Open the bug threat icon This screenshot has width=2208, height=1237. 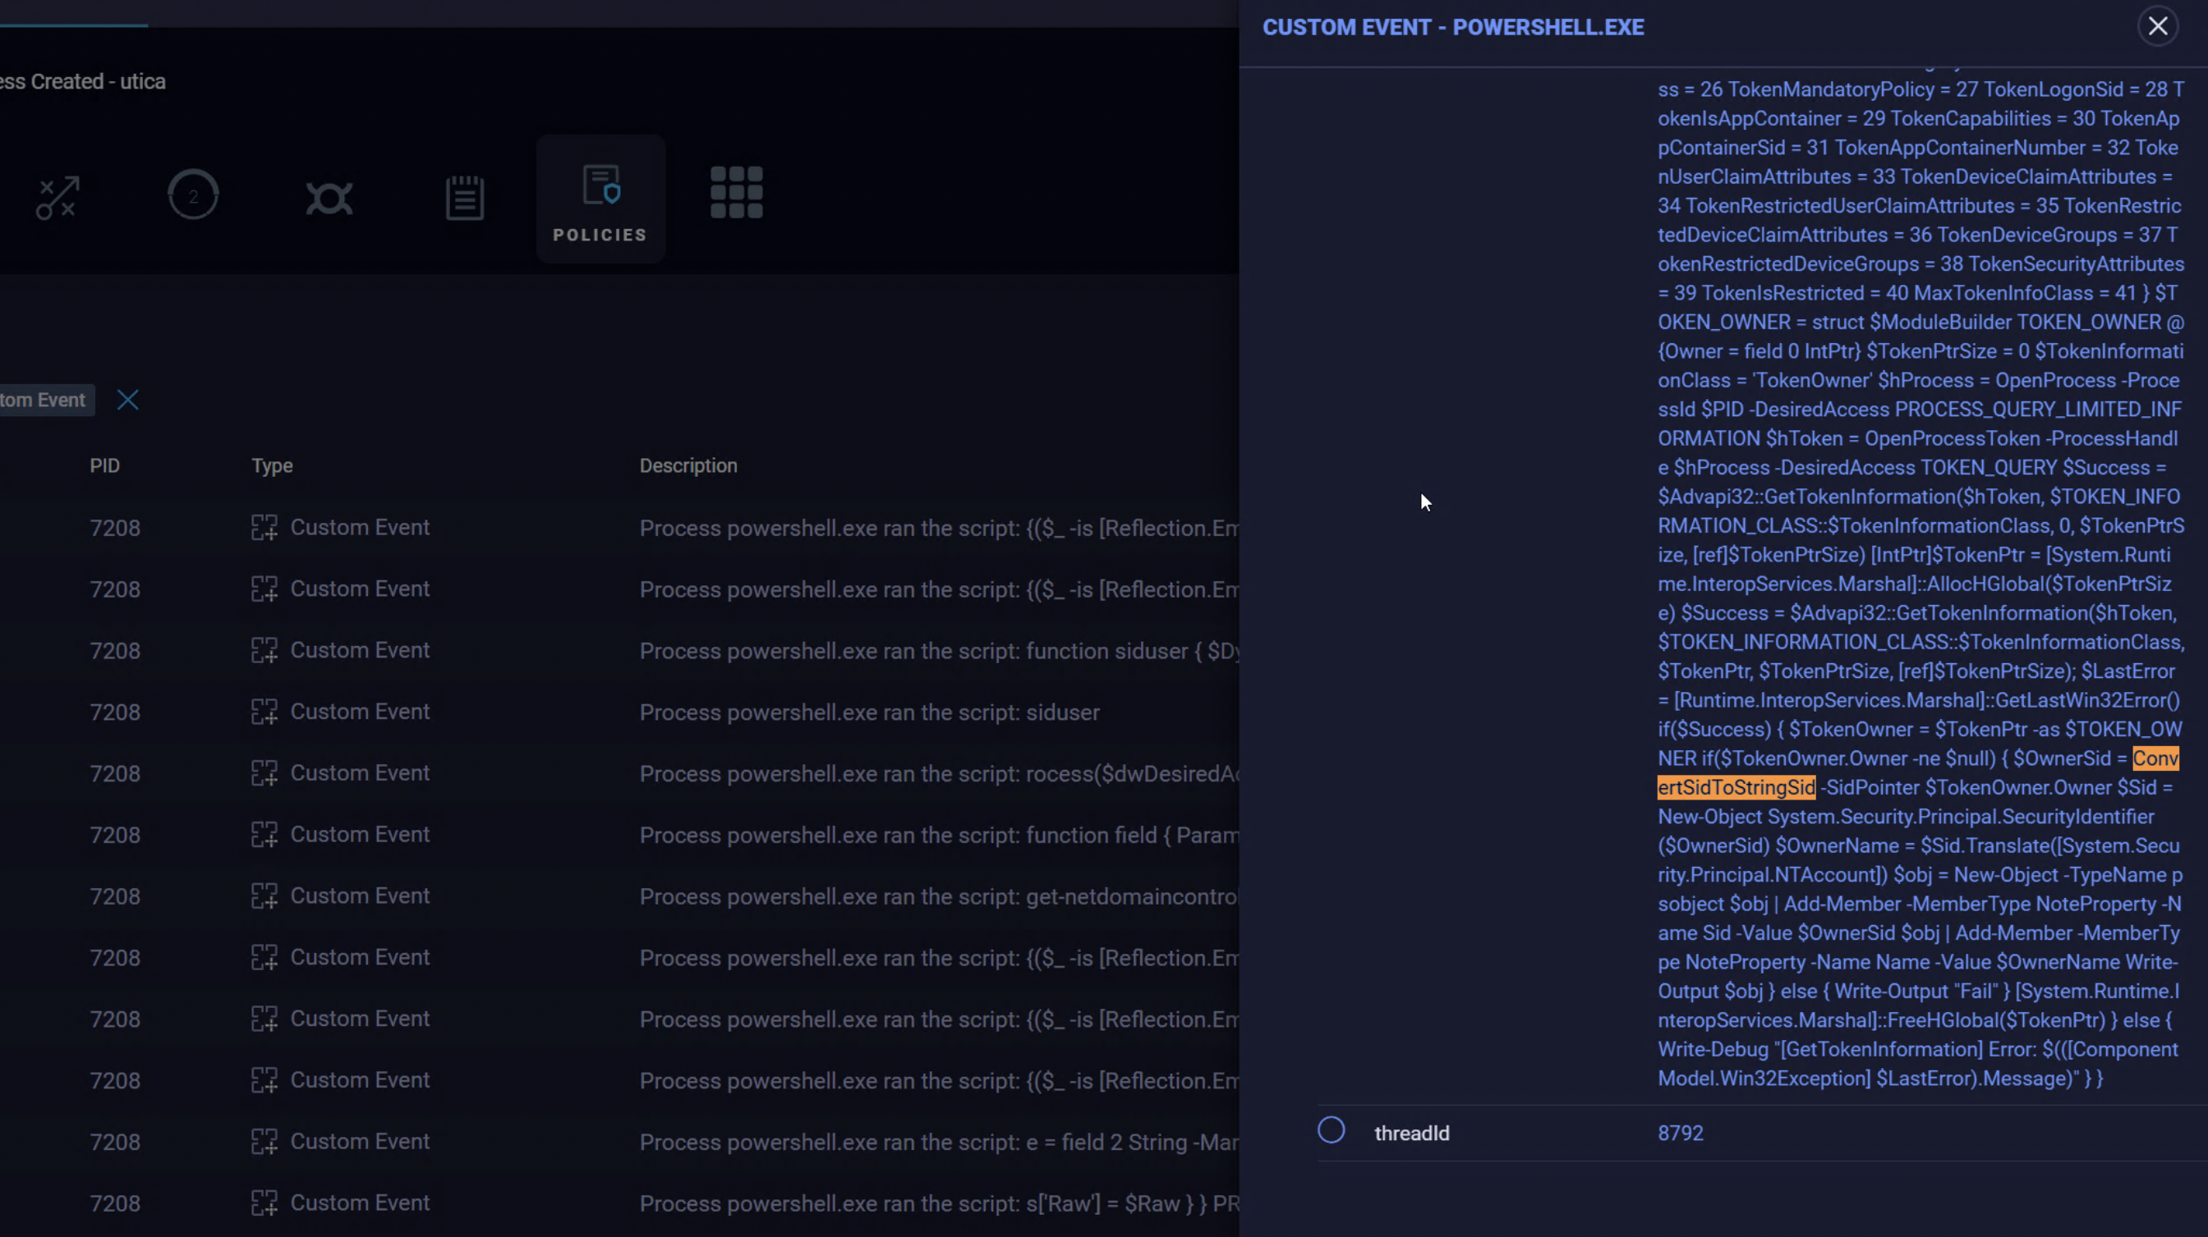329,198
